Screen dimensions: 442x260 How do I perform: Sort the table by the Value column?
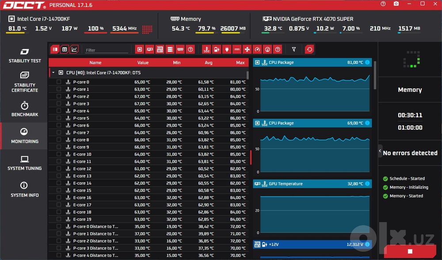coord(143,63)
